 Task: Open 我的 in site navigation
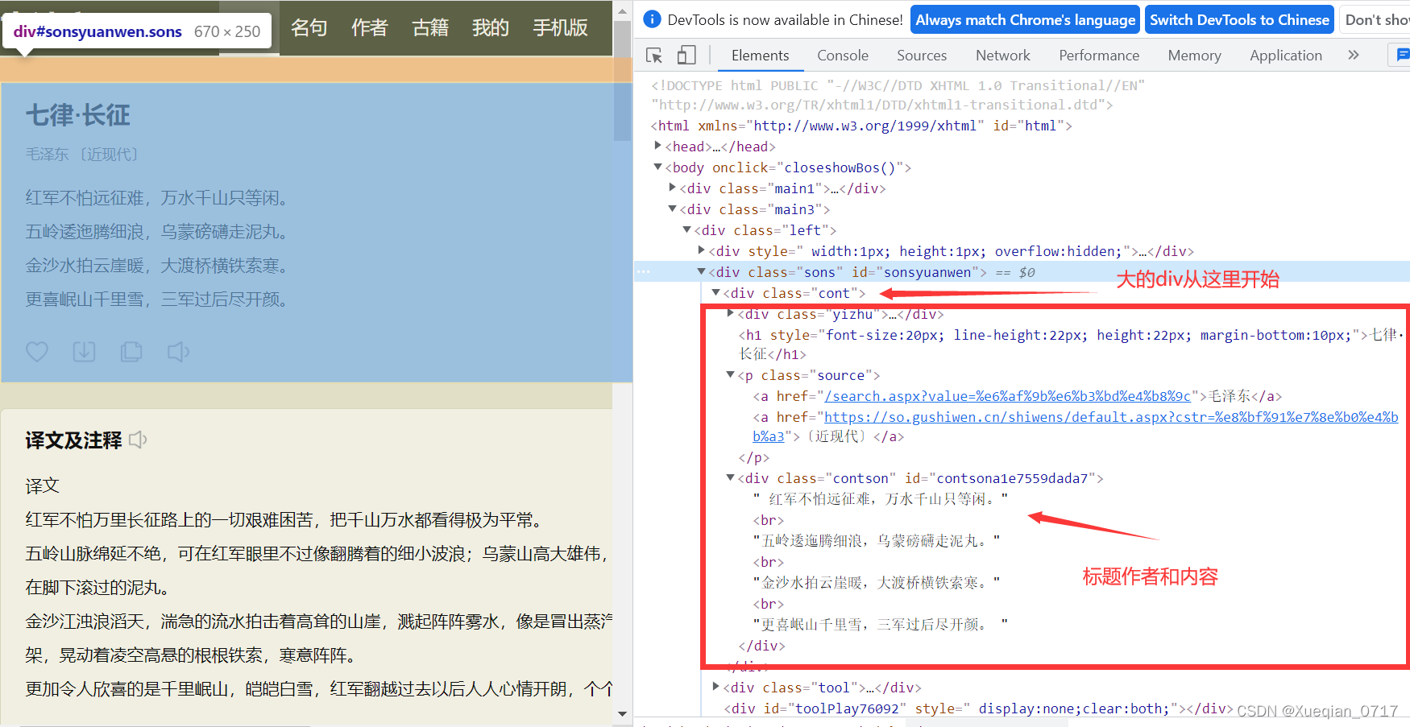click(491, 27)
